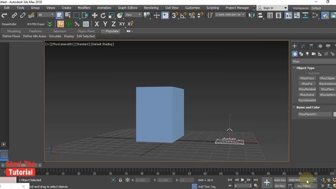Activate Select and Move tool

94,15
